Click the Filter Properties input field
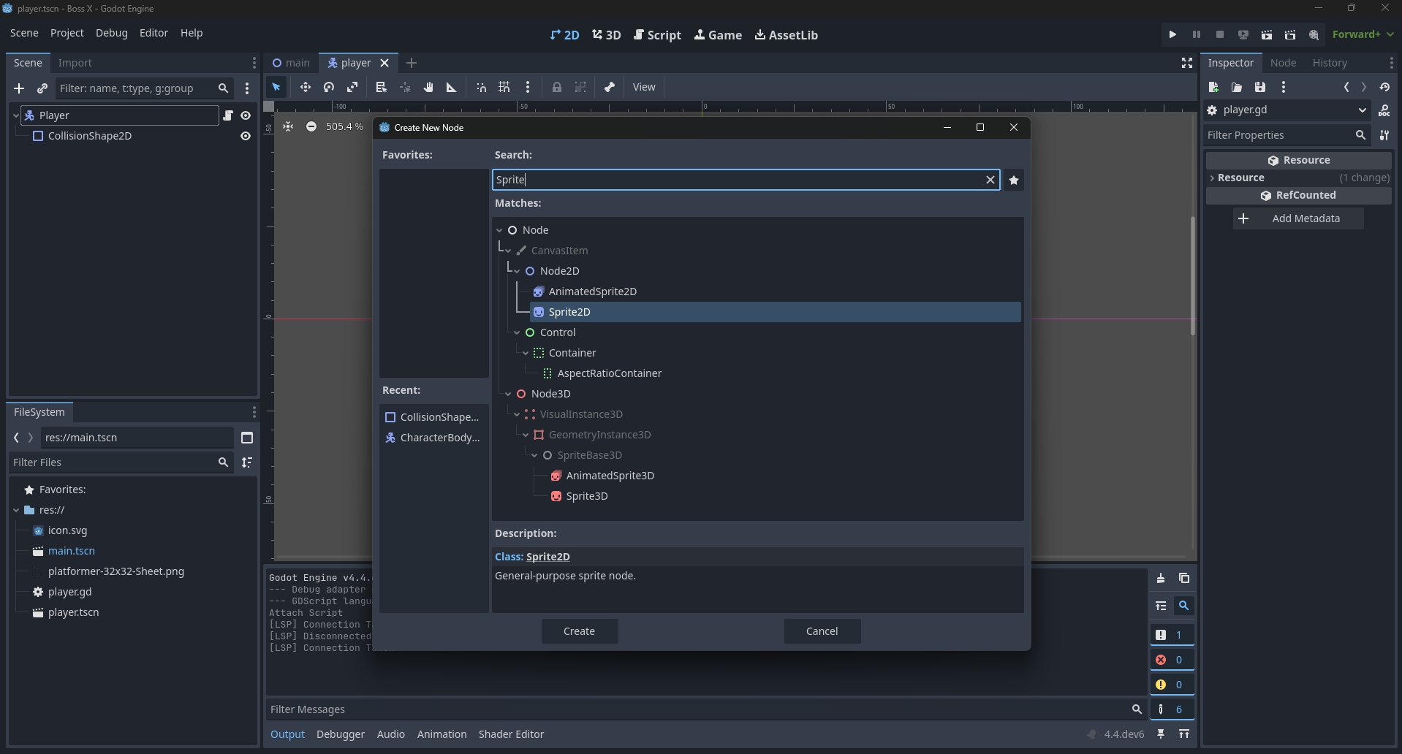The height and width of the screenshot is (754, 1402). 1279,135
